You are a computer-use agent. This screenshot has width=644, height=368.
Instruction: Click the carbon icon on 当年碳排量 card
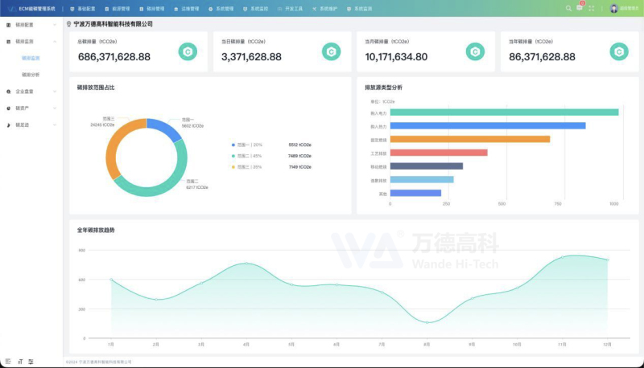(619, 51)
